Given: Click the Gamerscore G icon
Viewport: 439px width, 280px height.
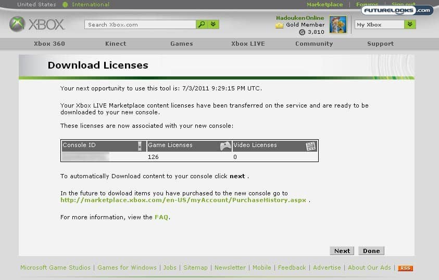Looking at the screenshot, I should pos(302,32).
